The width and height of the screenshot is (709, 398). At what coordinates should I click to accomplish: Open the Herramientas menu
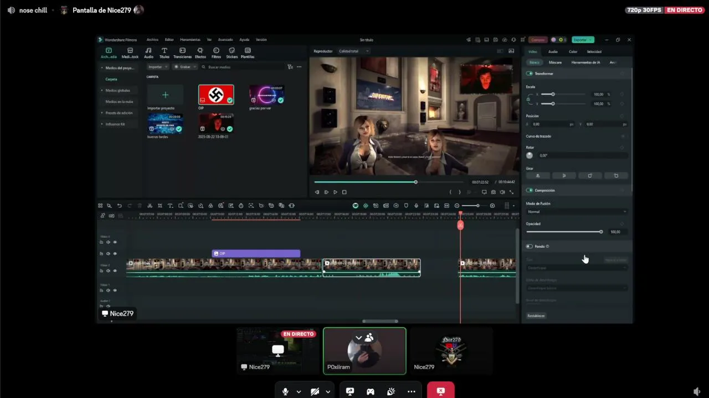coord(190,40)
